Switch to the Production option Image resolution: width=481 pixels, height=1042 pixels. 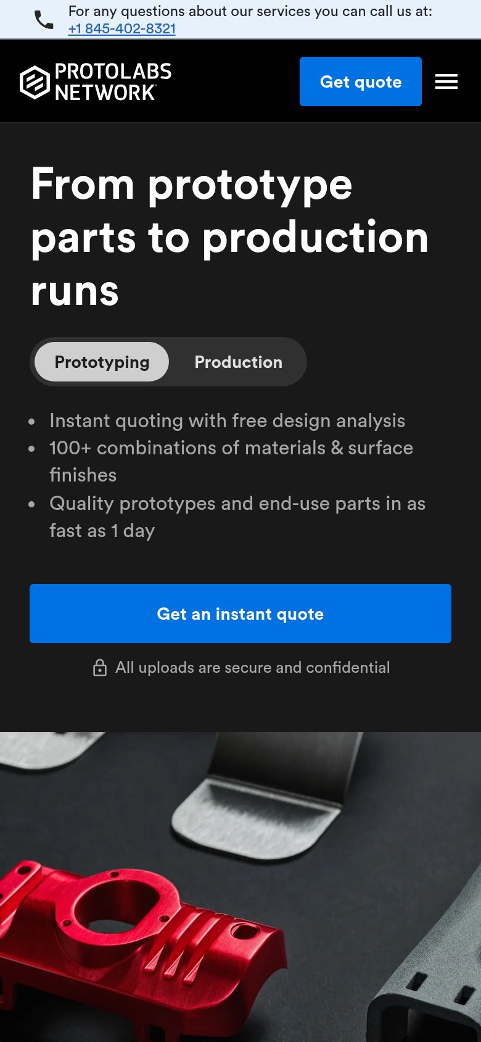click(239, 362)
